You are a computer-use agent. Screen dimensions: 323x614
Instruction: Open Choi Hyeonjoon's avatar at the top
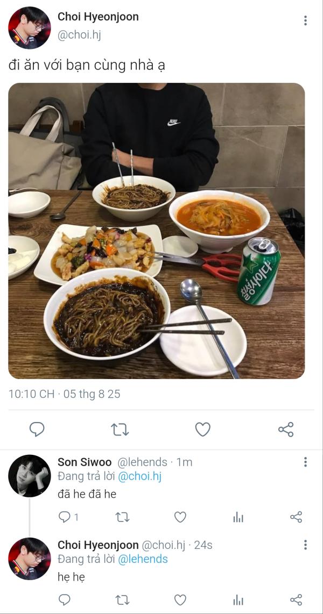[30, 28]
